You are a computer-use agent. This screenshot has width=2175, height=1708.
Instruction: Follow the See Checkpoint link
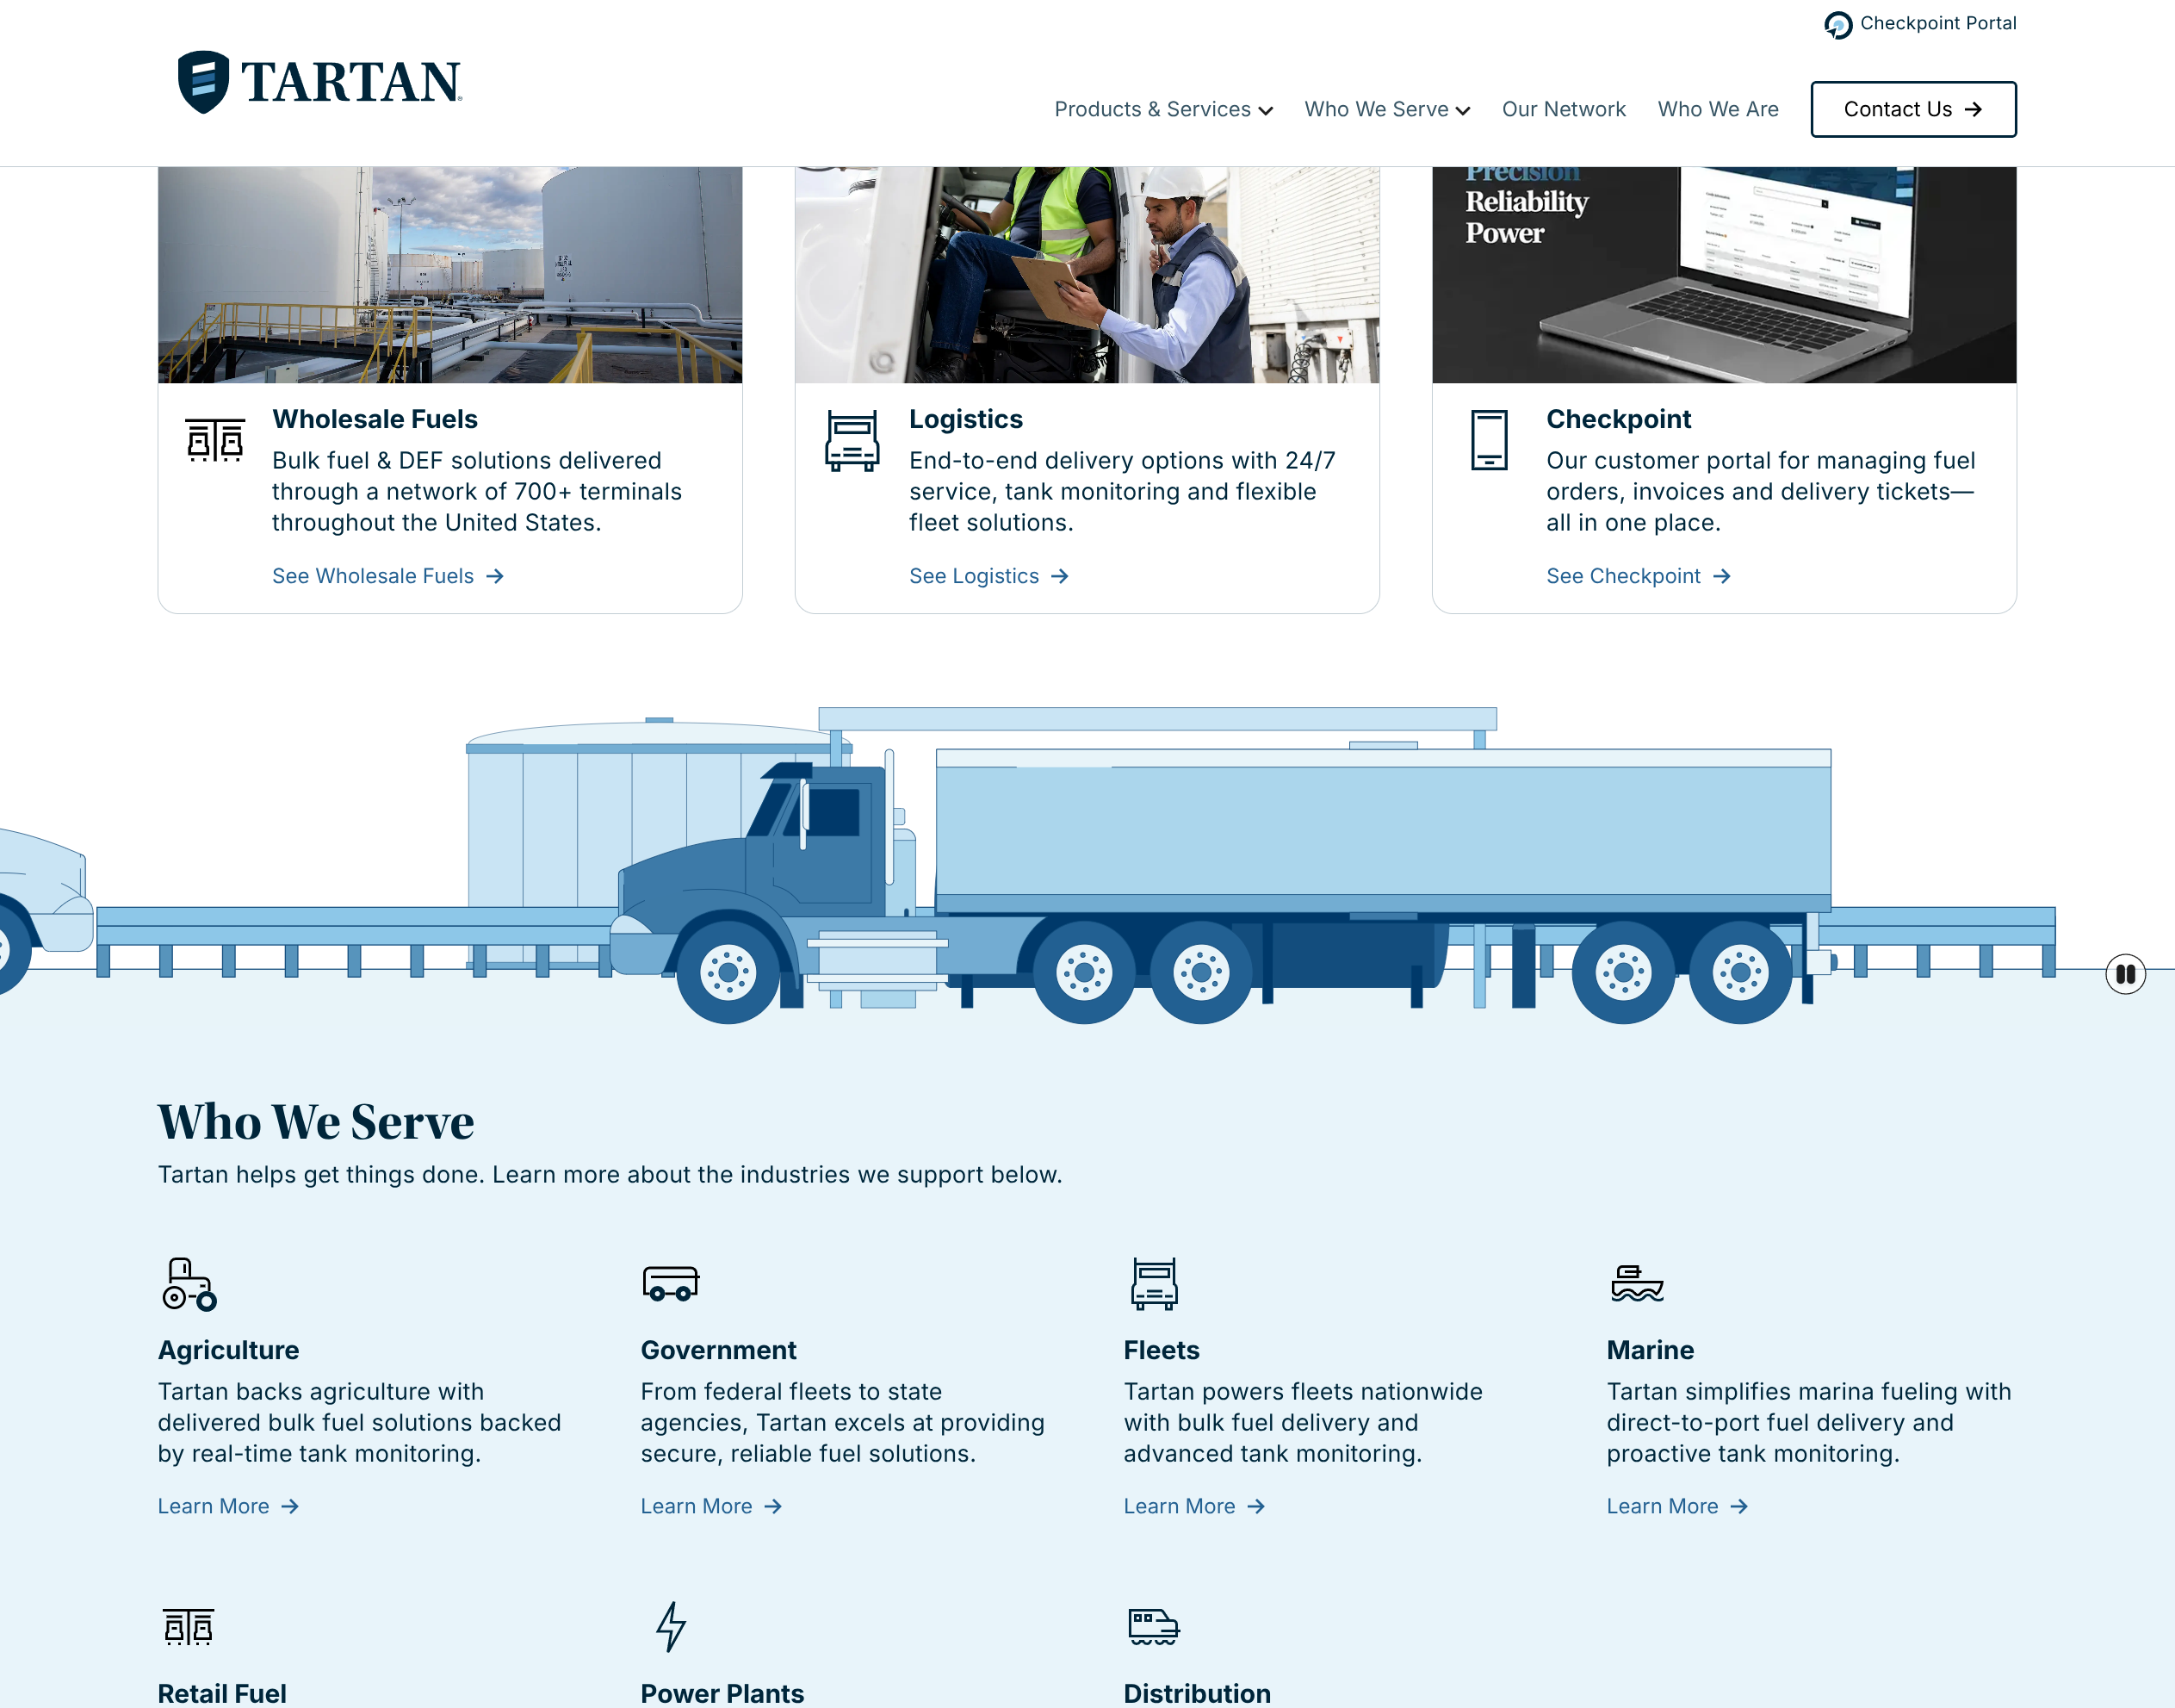tap(1639, 576)
